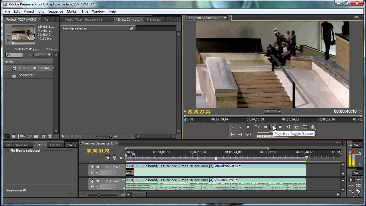Viewport: 366px width, 206px height.
Task: Click Automate to Sequence icon in Project panel
Action: [23, 136]
